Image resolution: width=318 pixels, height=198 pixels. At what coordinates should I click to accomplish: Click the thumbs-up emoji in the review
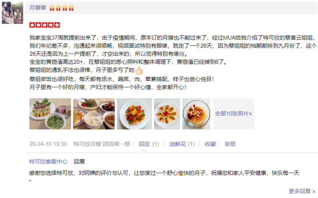(x=139, y=70)
